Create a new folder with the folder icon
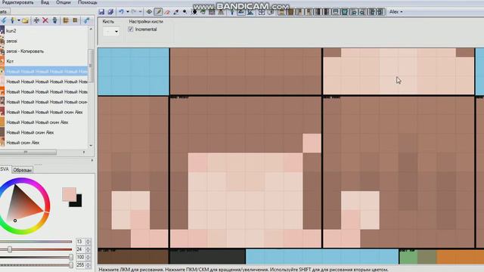The width and height of the screenshot is (484, 272). click(25, 20)
